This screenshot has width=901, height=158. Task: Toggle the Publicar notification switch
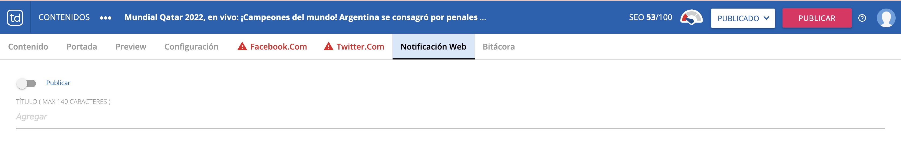(x=26, y=84)
